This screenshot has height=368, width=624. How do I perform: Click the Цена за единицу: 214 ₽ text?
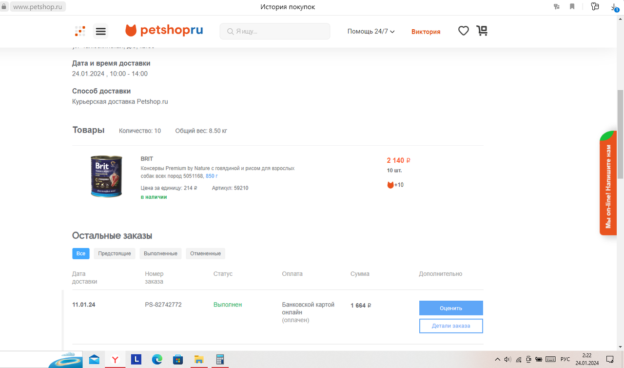169,188
